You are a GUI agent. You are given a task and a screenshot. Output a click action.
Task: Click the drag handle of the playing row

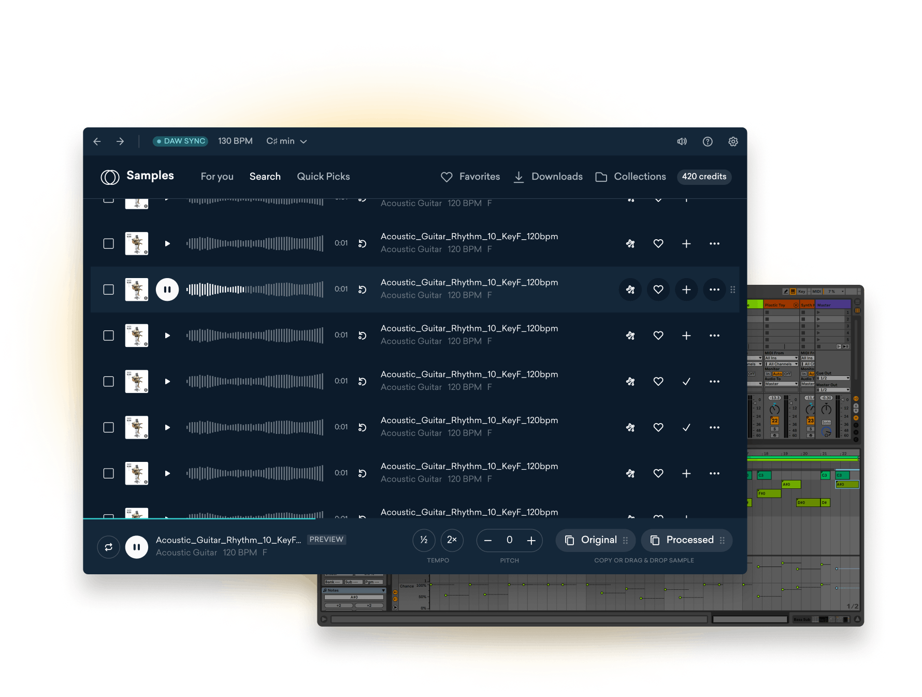coord(732,289)
